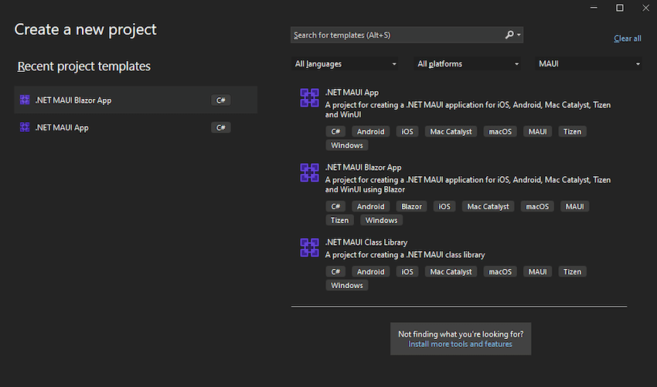
Task: Select the .NET MAUI Blazor App template title
Action: click(x=363, y=167)
